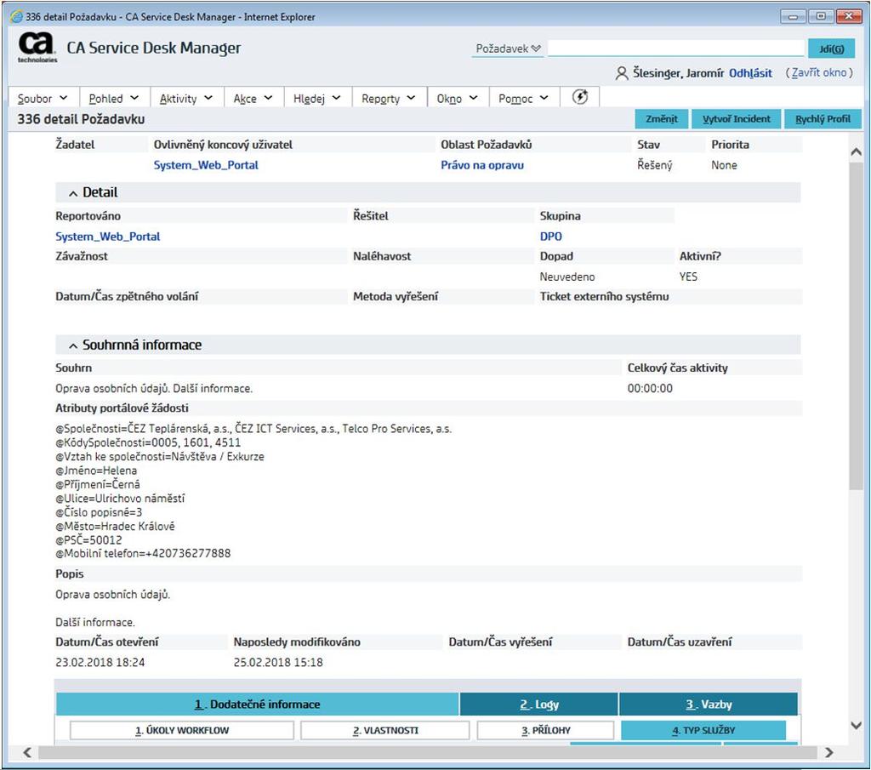871x770 pixels.
Task: Open the Právo na opravu request area link
Action: [x=482, y=165]
